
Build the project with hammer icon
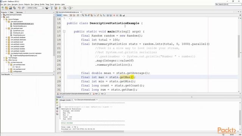52,8
